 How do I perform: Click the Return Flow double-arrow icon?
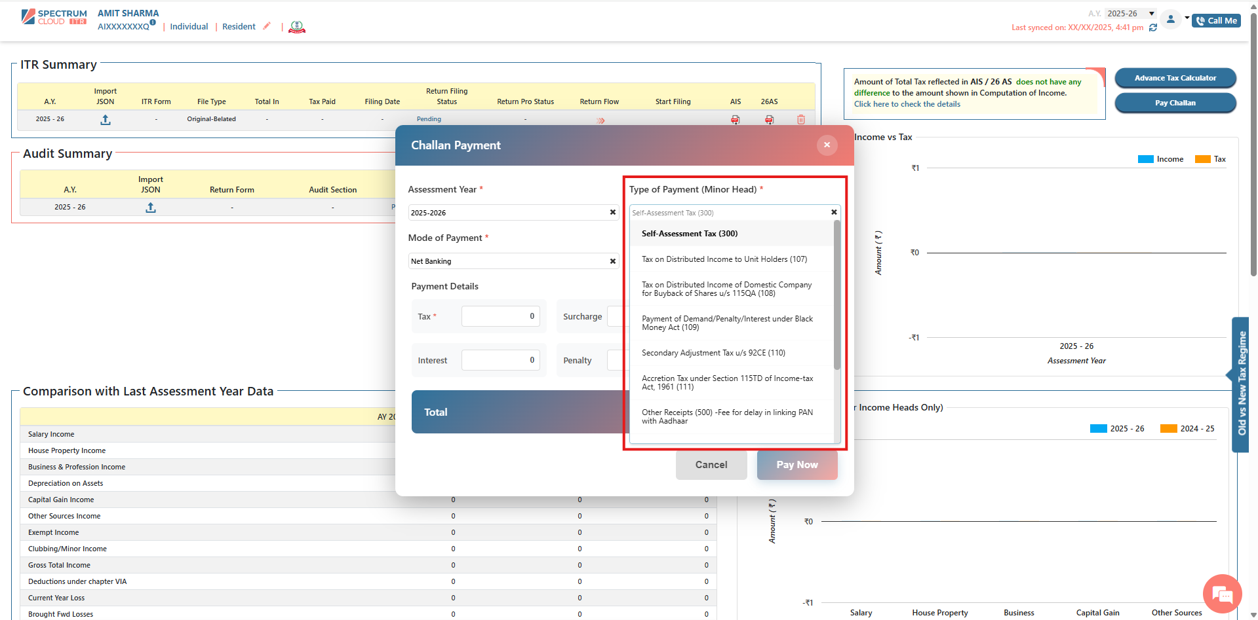(600, 120)
